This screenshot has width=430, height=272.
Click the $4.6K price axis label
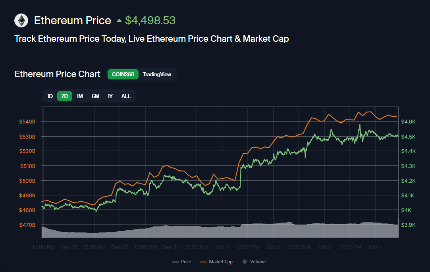coord(408,122)
